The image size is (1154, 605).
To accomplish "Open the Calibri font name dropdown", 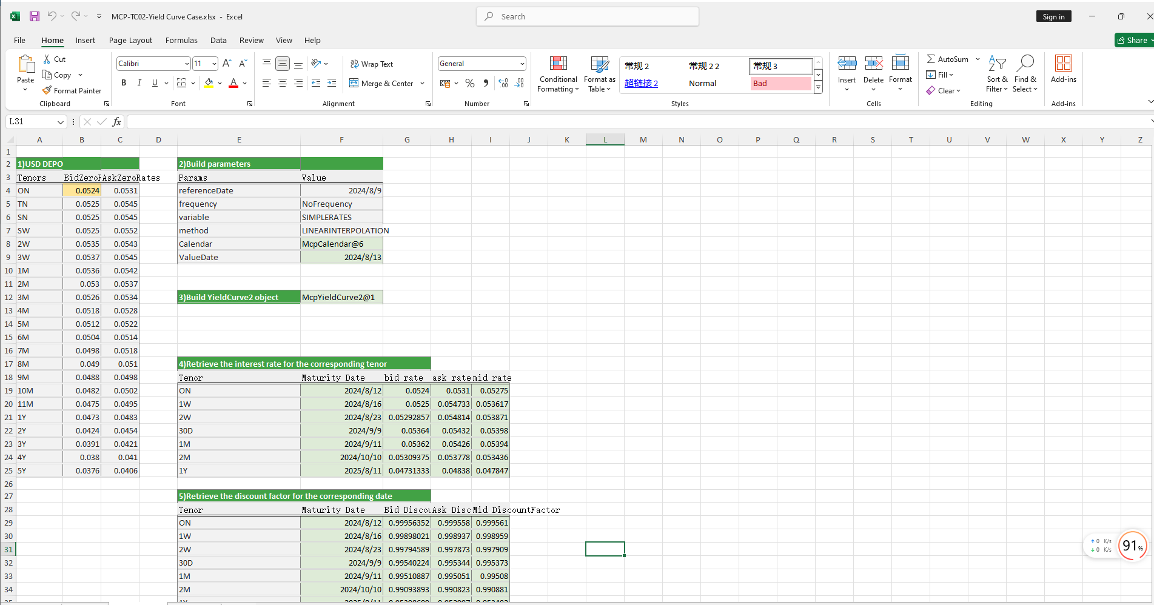I will click(187, 64).
